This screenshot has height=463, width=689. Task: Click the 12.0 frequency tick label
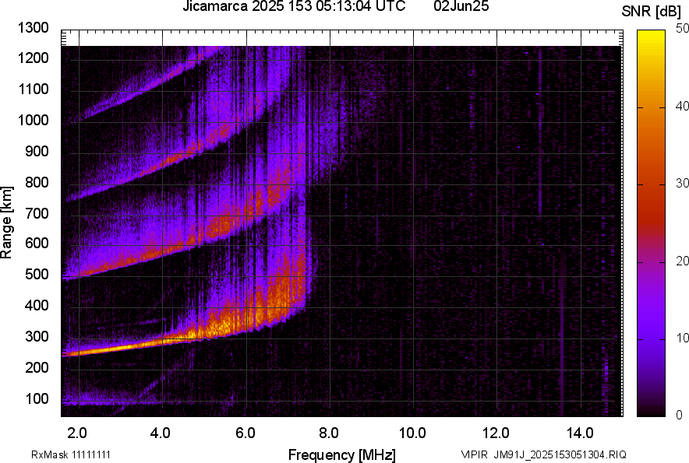(496, 433)
